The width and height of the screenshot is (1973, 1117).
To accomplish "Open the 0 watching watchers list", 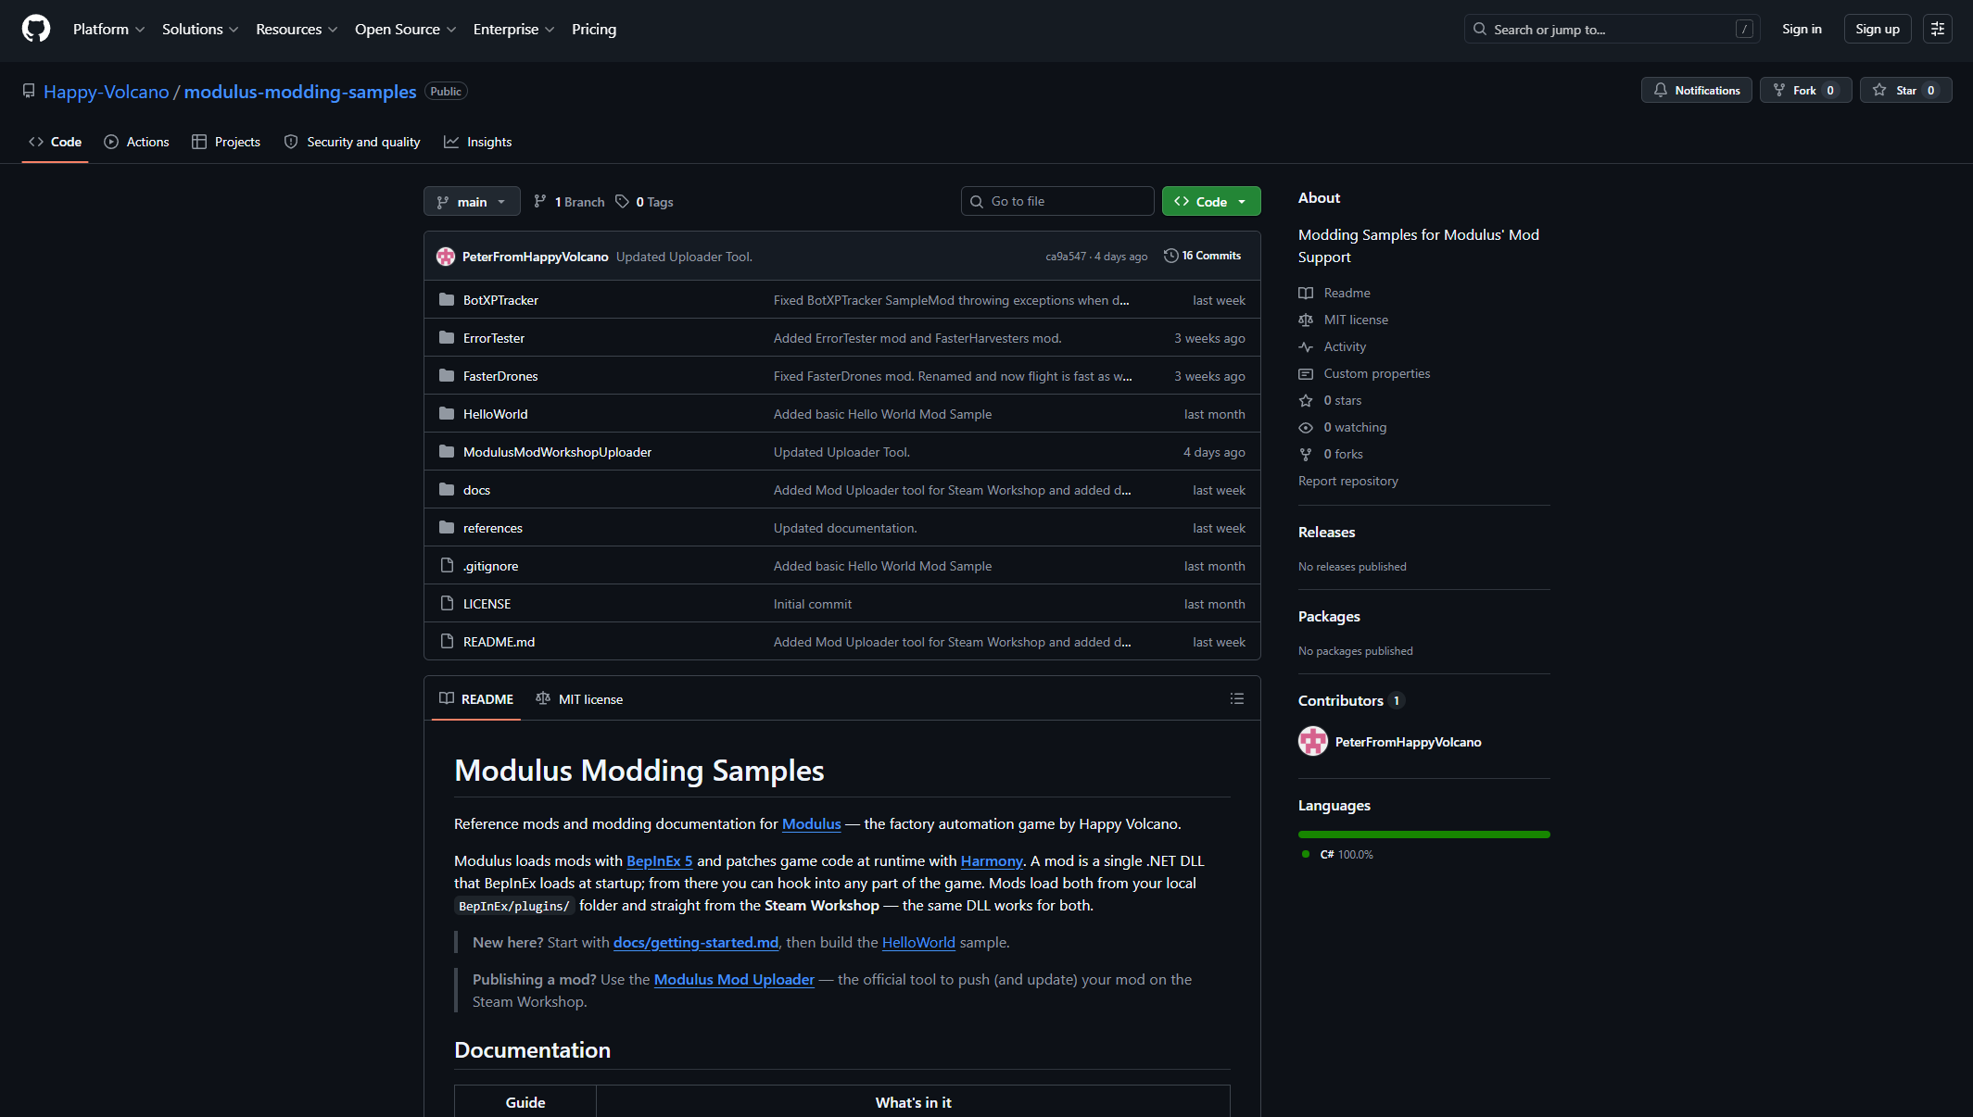I will pos(1354,427).
